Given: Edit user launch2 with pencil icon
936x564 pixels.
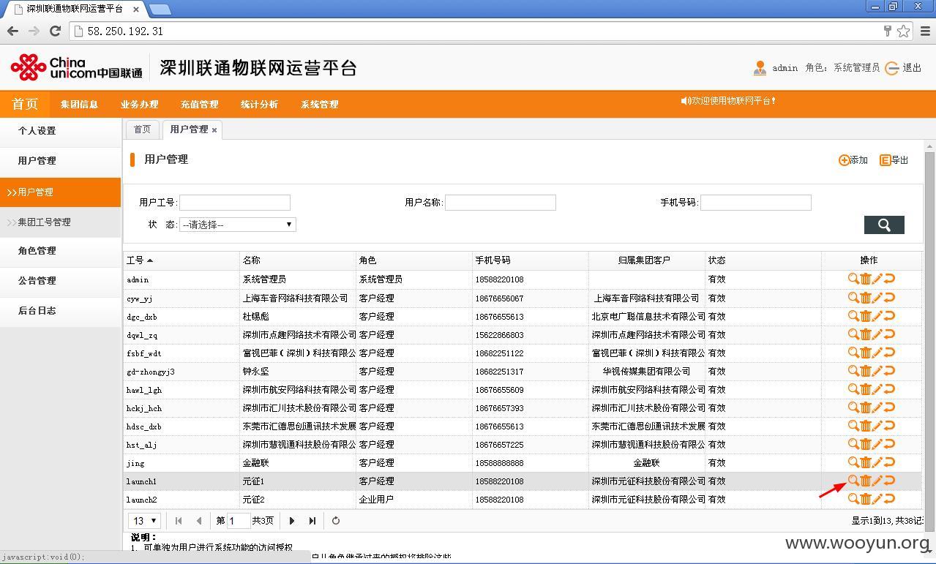Looking at the screenshot, I should [877, 499].
